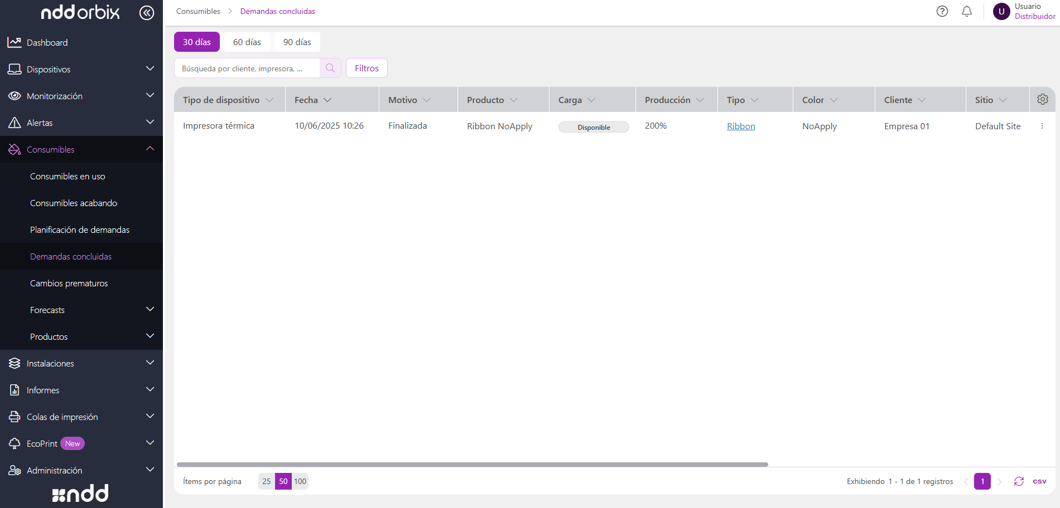Select 100 items per page
This screenshot has height=508, width=1060.
click(x=300, y=481)
